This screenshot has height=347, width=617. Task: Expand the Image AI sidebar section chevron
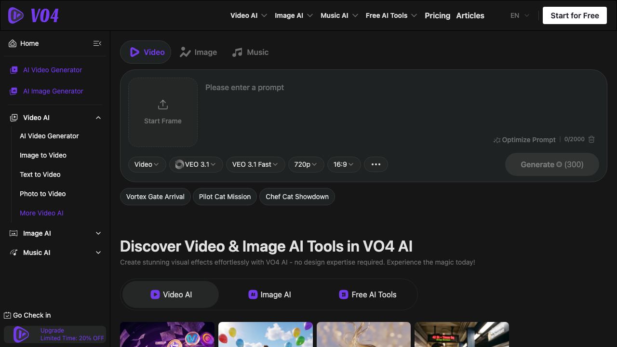98,233
